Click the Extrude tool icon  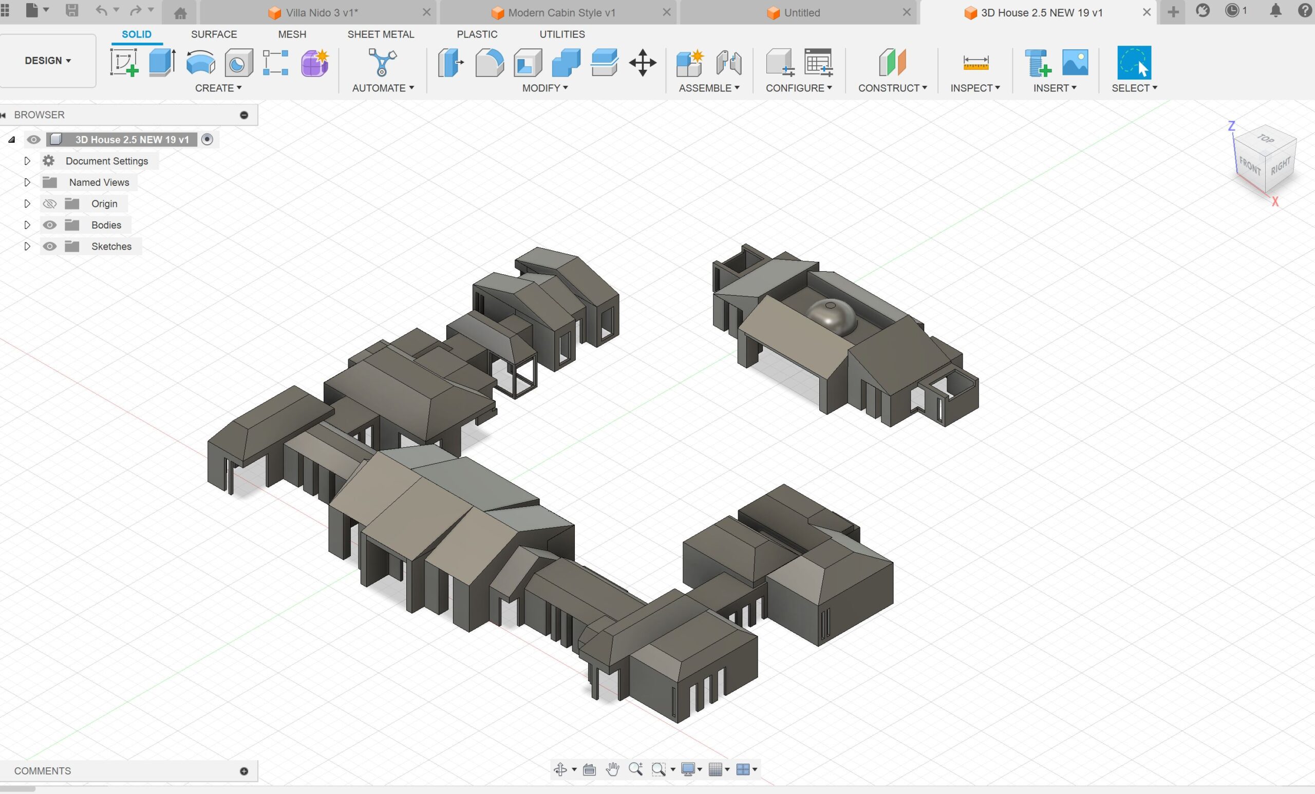pos(162,63)
